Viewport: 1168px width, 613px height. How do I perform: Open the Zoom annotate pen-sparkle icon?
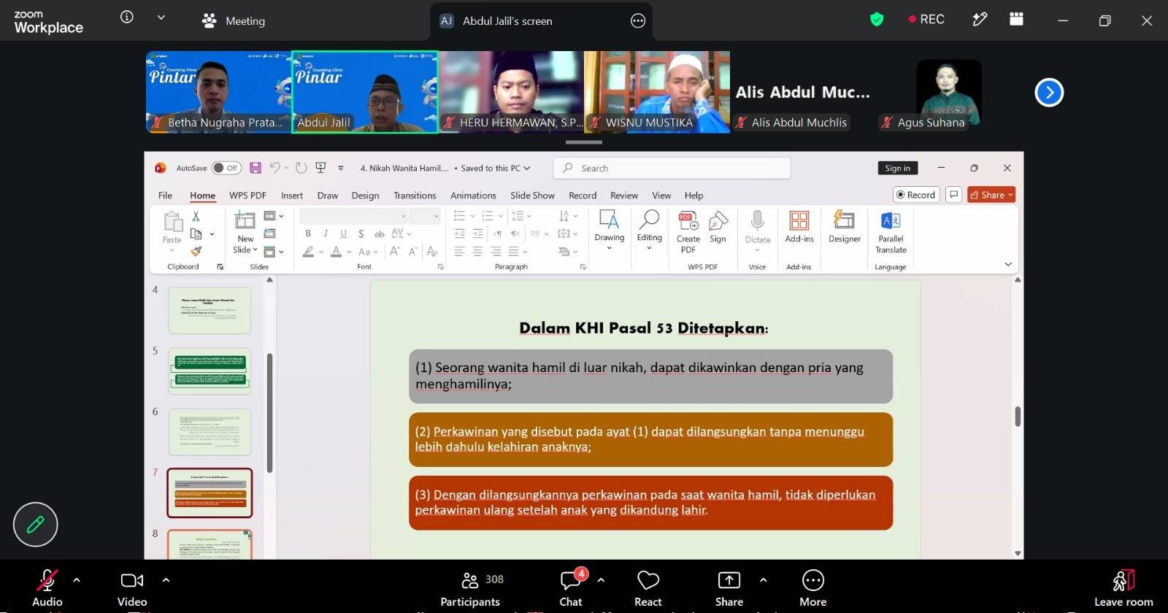click(980, 20)
